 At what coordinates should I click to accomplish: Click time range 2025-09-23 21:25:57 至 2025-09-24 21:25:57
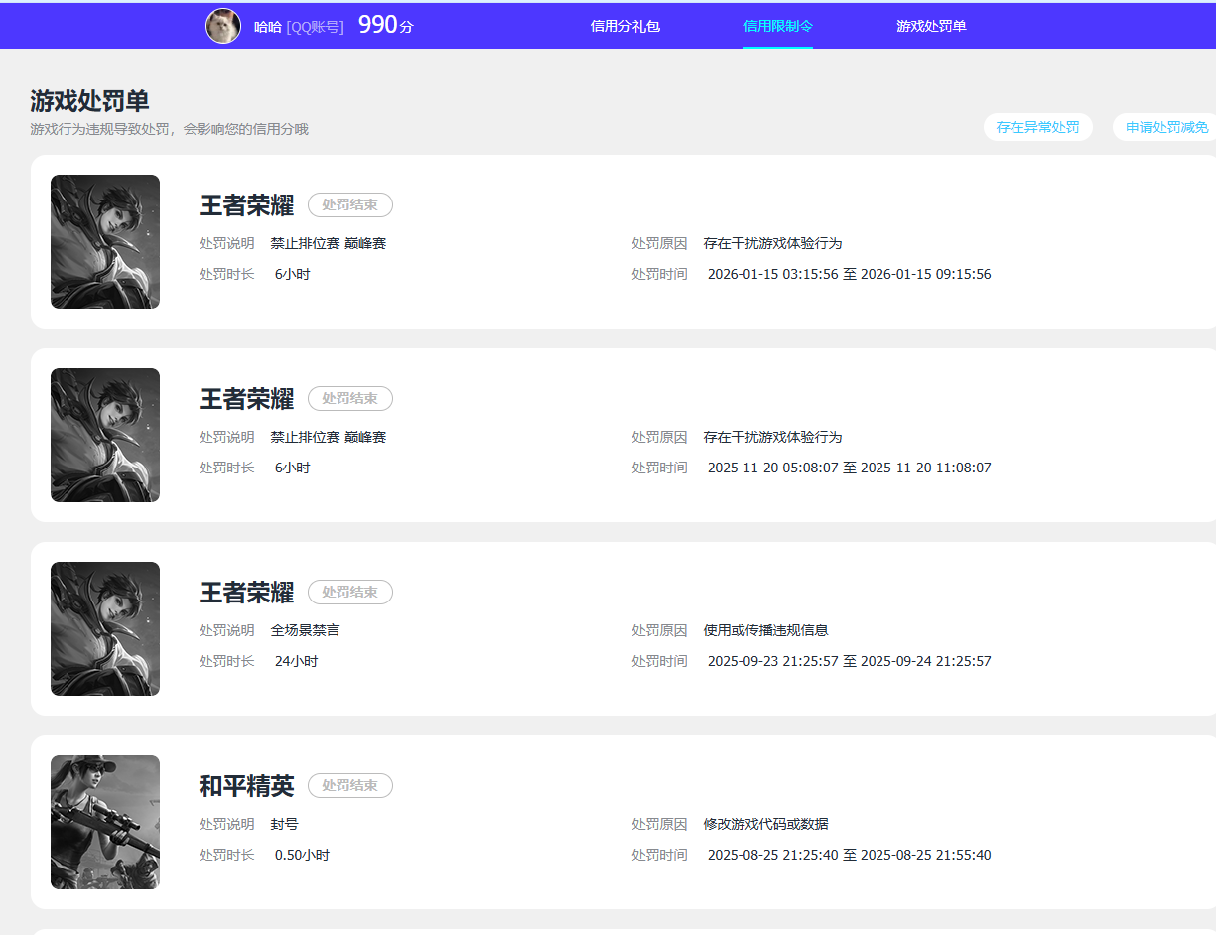tap(849, 661)
